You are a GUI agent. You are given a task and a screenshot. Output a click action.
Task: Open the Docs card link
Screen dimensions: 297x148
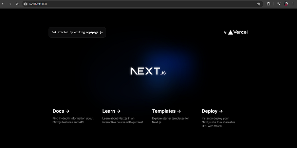click(61, 111)
